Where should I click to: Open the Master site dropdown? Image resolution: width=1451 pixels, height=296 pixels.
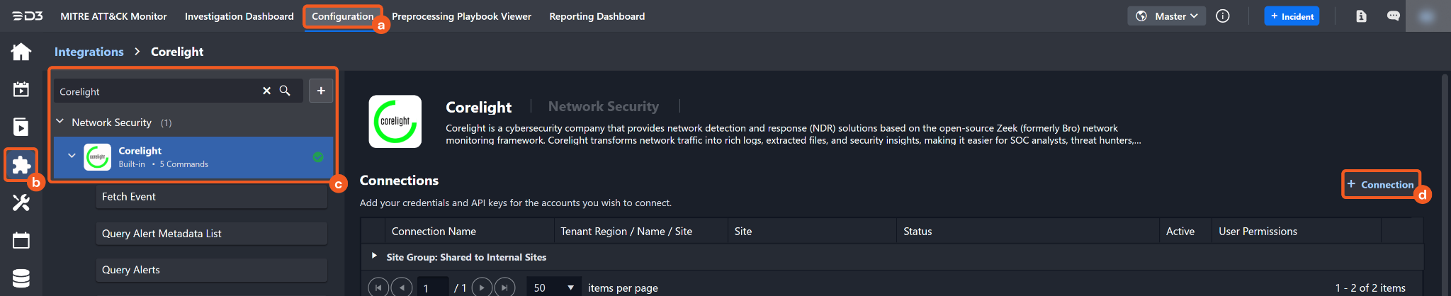pyautogui.click(x=1166, y=16)
